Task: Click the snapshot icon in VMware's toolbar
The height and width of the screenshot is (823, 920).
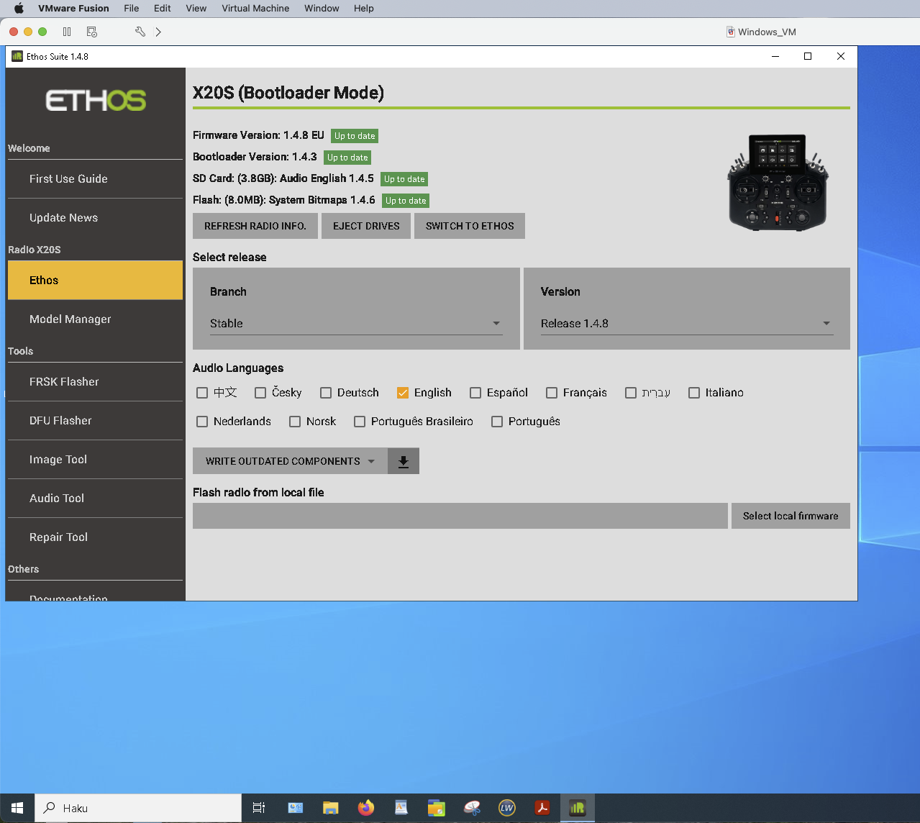Action: pos(91,32)
